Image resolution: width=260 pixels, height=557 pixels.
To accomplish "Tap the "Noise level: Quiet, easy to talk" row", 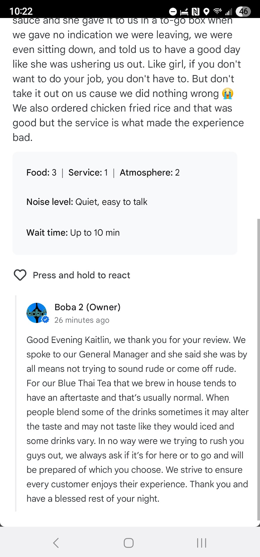I will [x=87, y=202].
